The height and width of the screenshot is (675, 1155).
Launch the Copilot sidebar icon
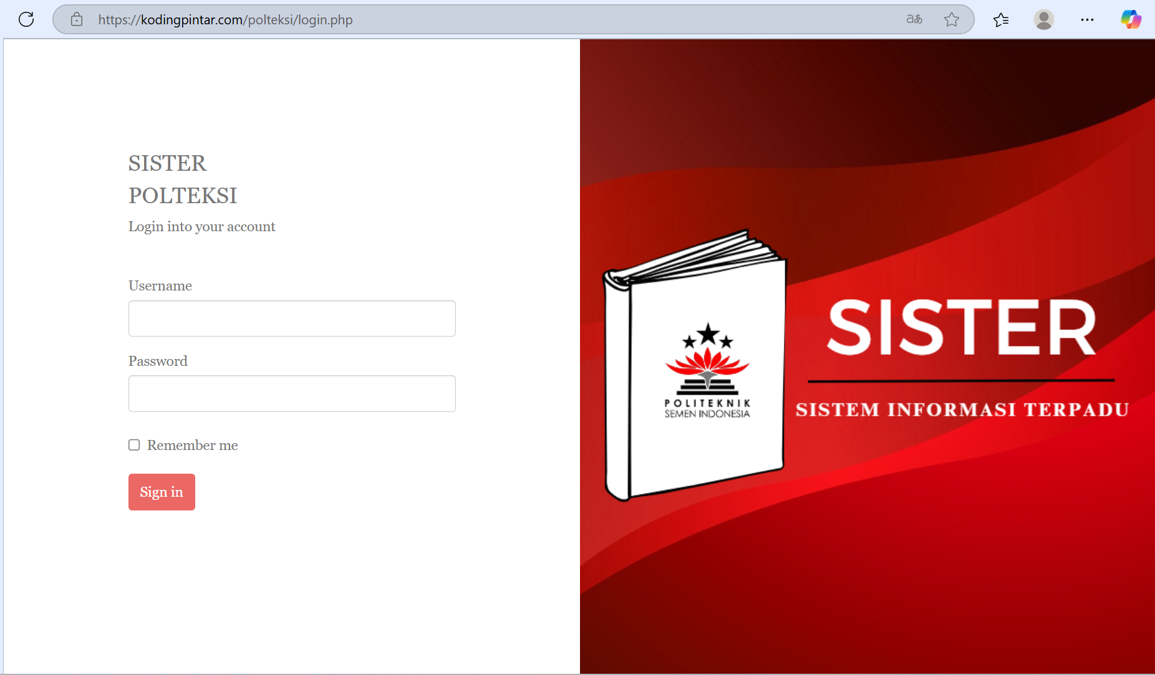click(x=1131, y=19)
